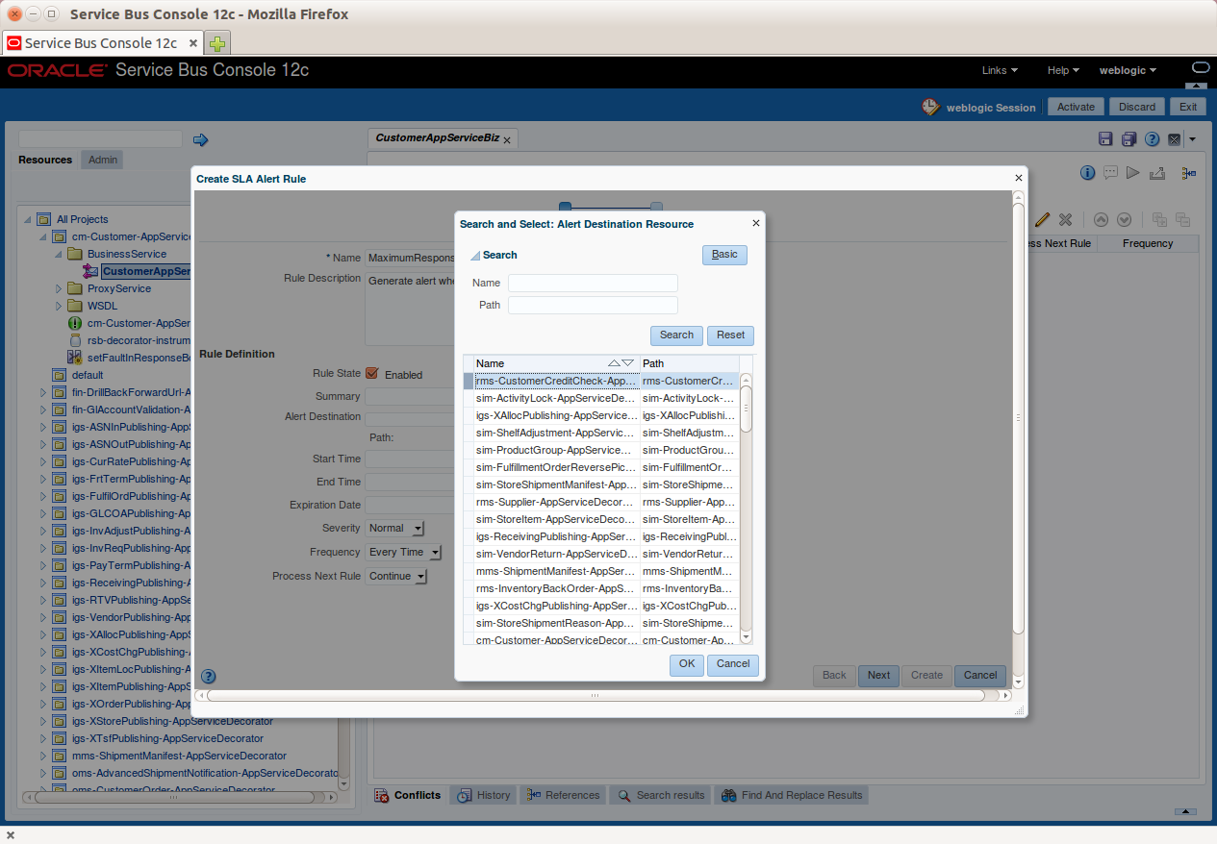Screen dimensions: 1217x844
Task: Open the editor toolbar overflow dropdown arrow
Action: pyautogui.click(x=1193, y=139)
